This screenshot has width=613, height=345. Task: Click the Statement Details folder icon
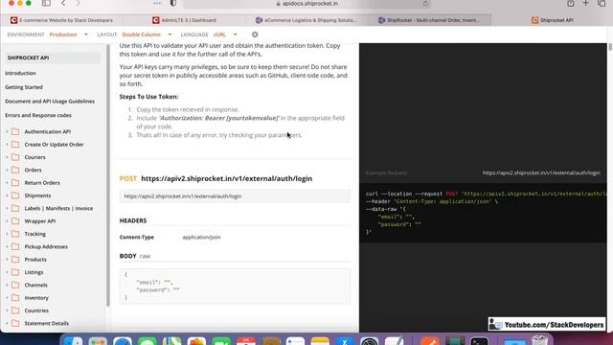[x=15, y=323]
